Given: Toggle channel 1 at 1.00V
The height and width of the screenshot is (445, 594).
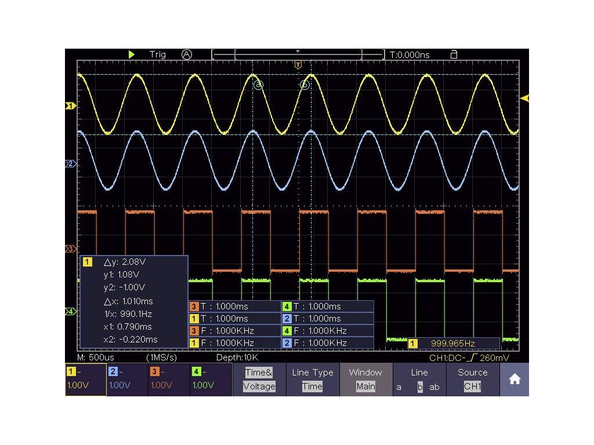Looking at the screenshot, I should click(x=85, y=380).
